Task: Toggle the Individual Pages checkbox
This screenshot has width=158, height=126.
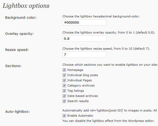Action: (x=64, y=80)
